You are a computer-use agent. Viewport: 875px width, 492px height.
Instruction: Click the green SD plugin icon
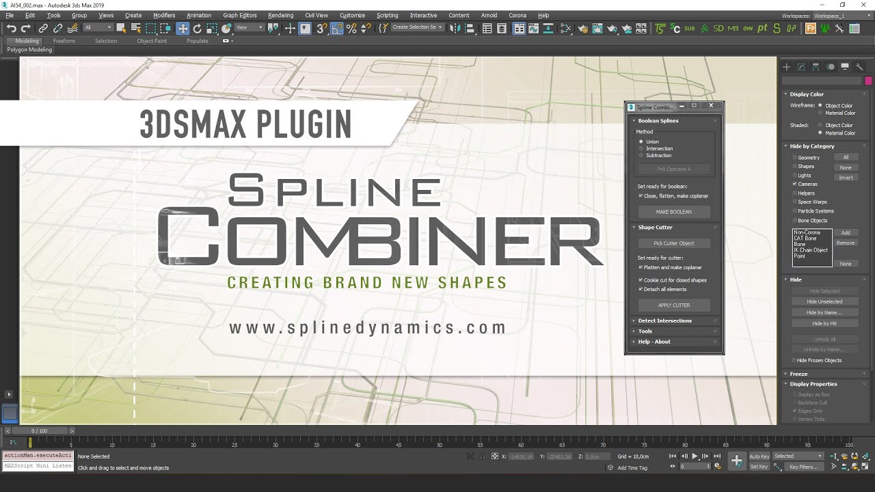[x=718, y=29]
